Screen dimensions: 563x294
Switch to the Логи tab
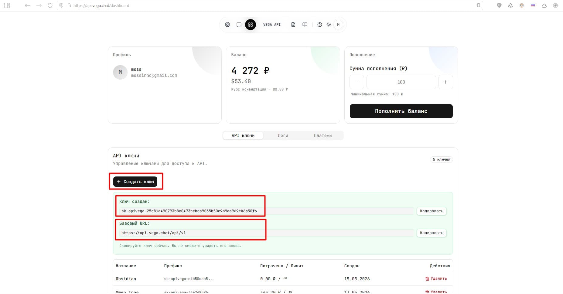pos(283,135)
